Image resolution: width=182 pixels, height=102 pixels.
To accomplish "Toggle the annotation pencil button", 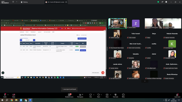I will pos(3,73).
